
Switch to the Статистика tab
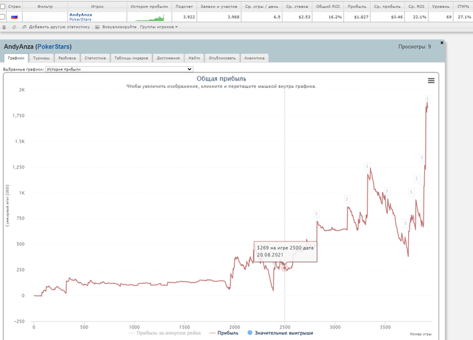[x=95, y=58]
